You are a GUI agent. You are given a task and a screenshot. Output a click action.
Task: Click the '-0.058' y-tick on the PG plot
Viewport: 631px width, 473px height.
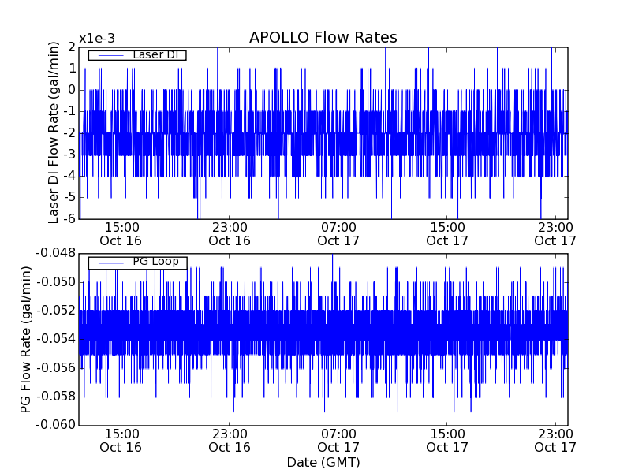(56, 397)
